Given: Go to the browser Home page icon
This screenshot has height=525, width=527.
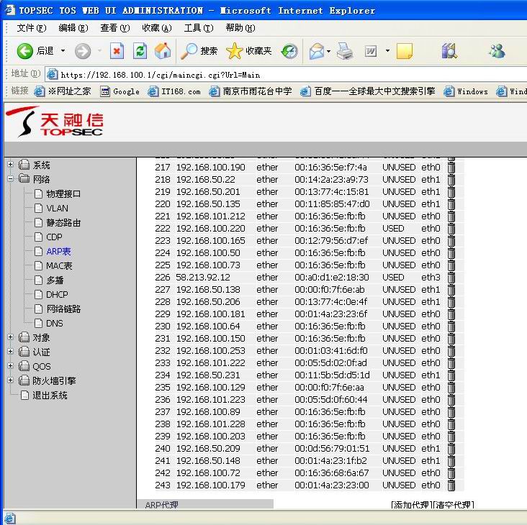Looking at the screenshot, I should tap(163, 50).
